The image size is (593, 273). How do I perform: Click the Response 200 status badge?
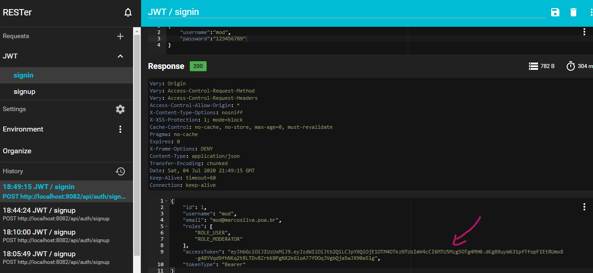(198, 66)
